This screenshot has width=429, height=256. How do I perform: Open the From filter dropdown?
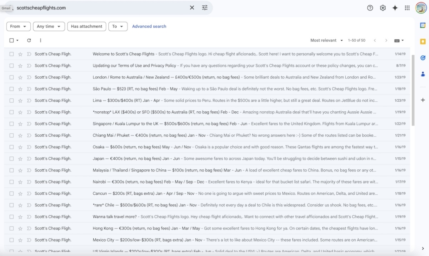coord(18,26)
